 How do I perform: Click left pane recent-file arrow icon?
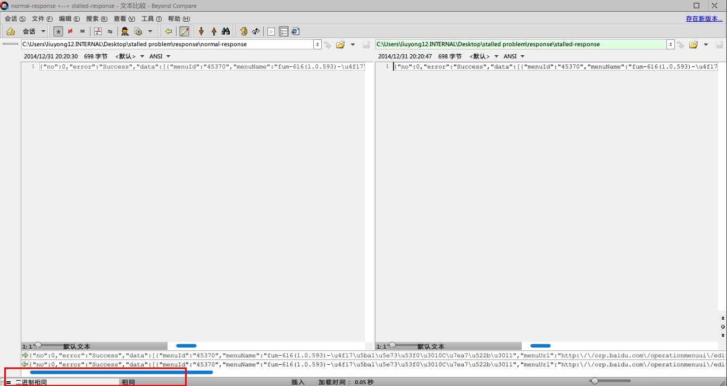pos(328,45)
